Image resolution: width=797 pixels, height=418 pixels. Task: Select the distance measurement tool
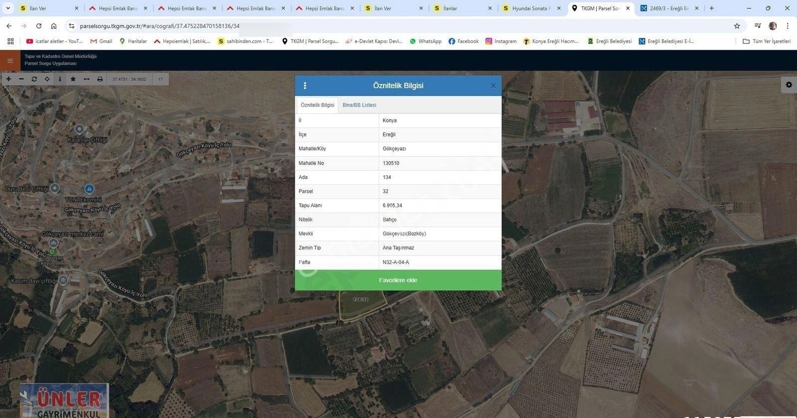87,79
